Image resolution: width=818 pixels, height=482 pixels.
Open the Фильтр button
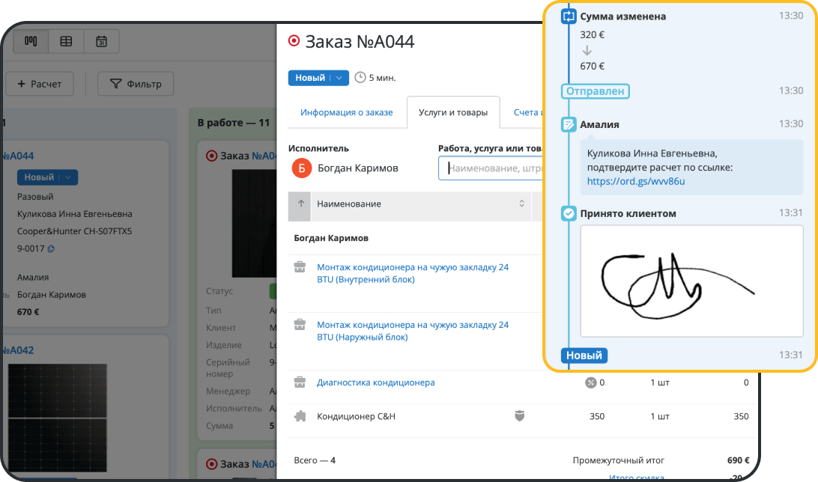click(x=136, y=84)
